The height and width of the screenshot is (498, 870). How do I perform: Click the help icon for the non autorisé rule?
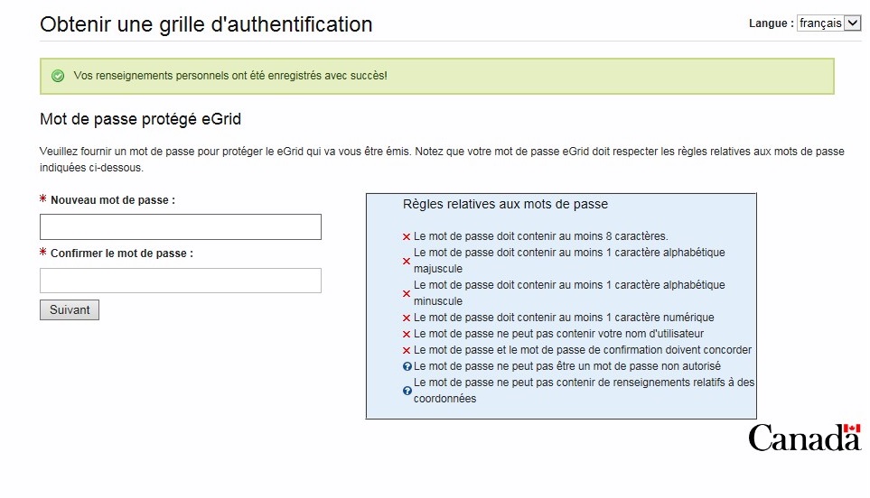[407, 367]
